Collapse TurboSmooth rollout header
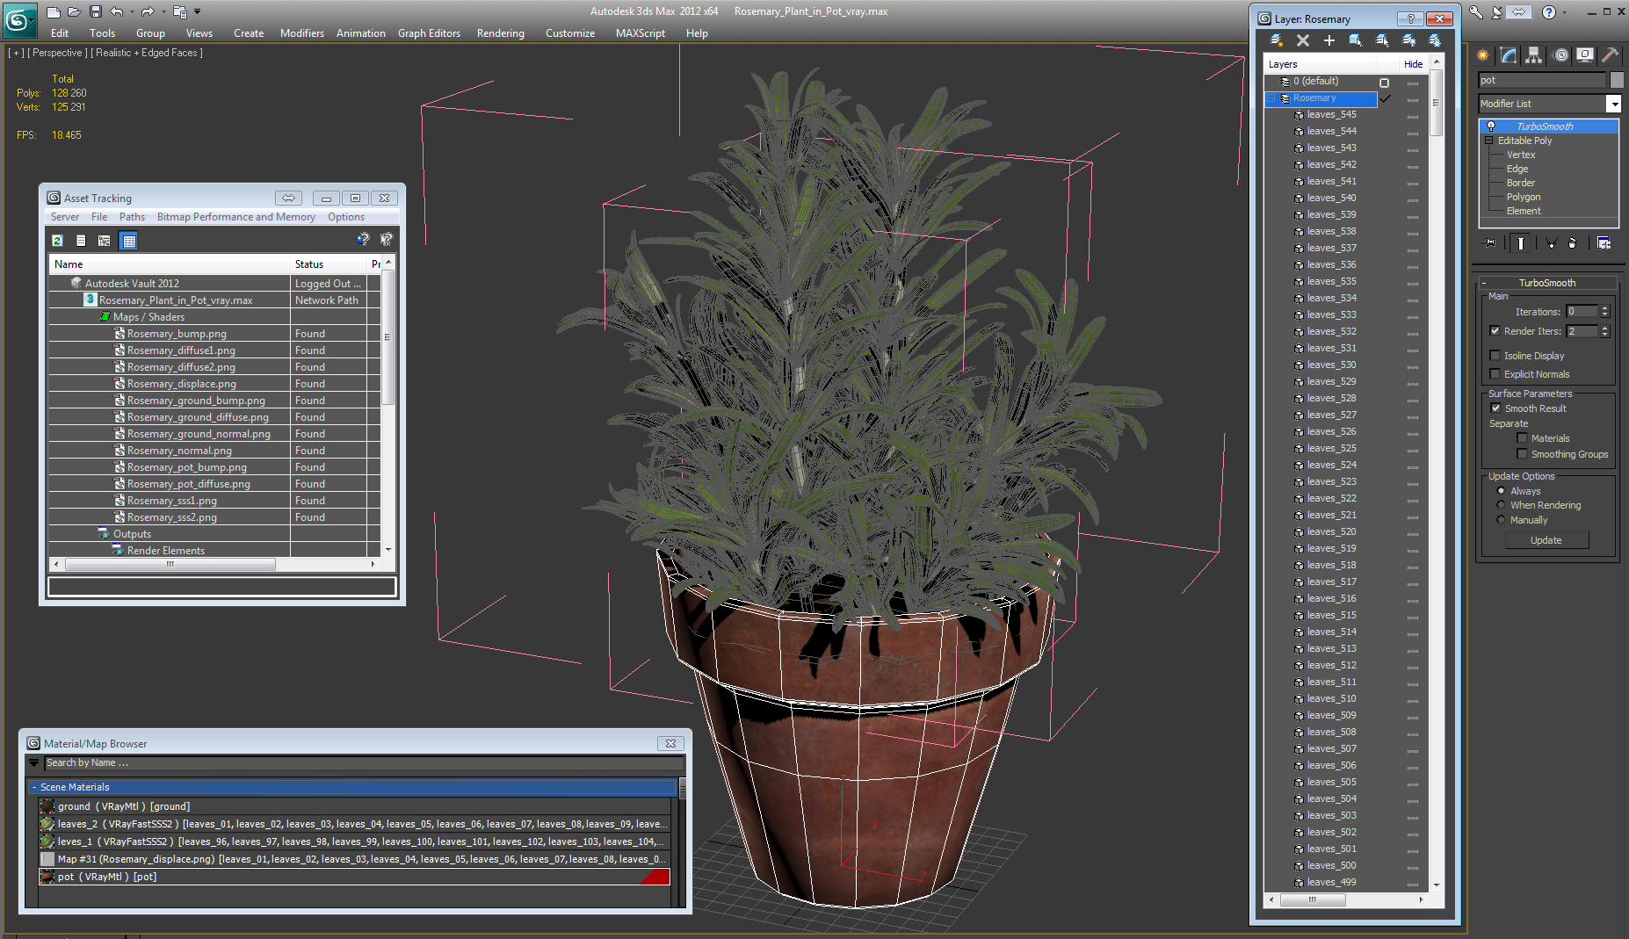This screenshot has height=939, width=1629. [1546, 283]
